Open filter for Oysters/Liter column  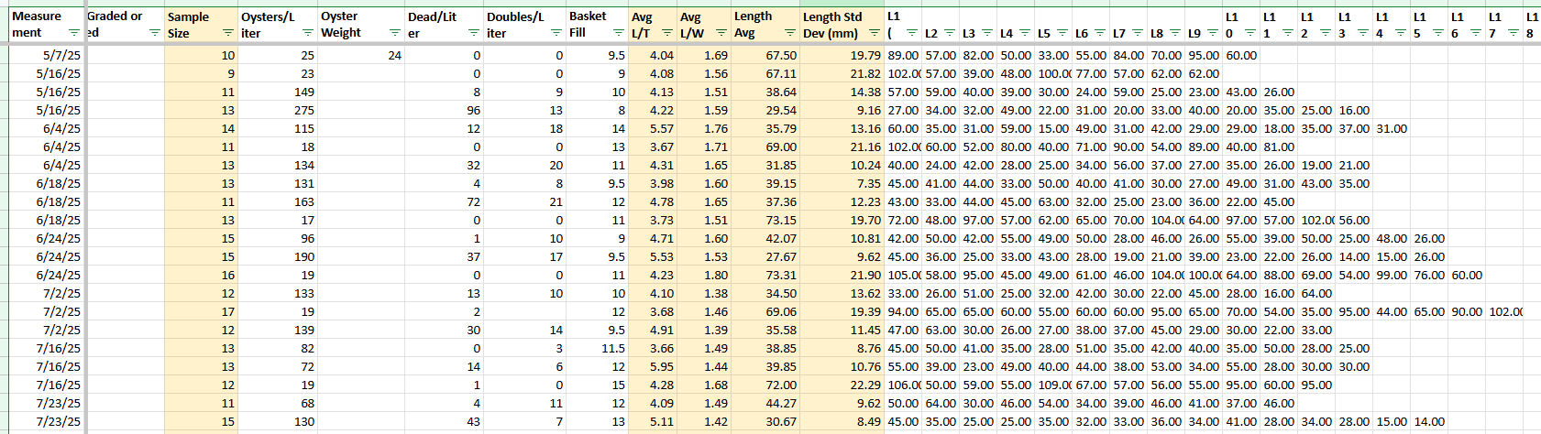[x=307, y=33]
